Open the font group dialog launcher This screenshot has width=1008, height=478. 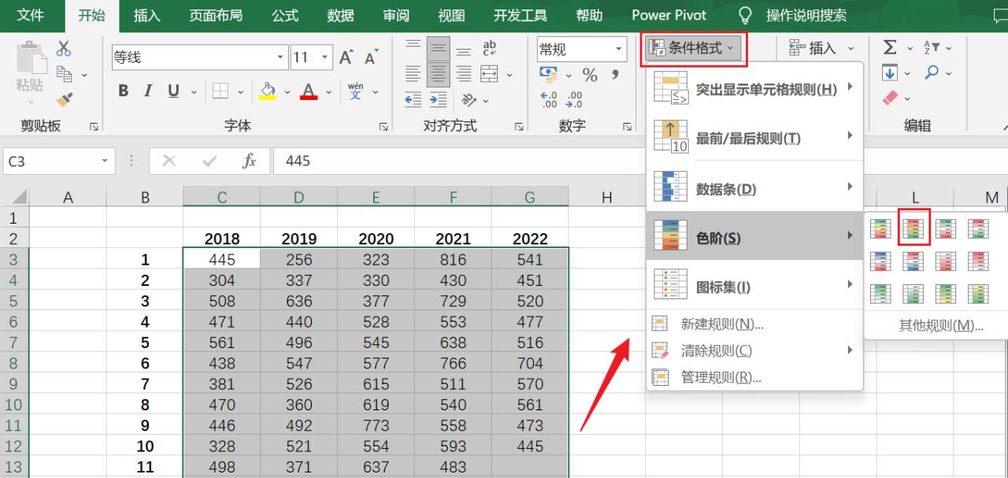(384, 126)
